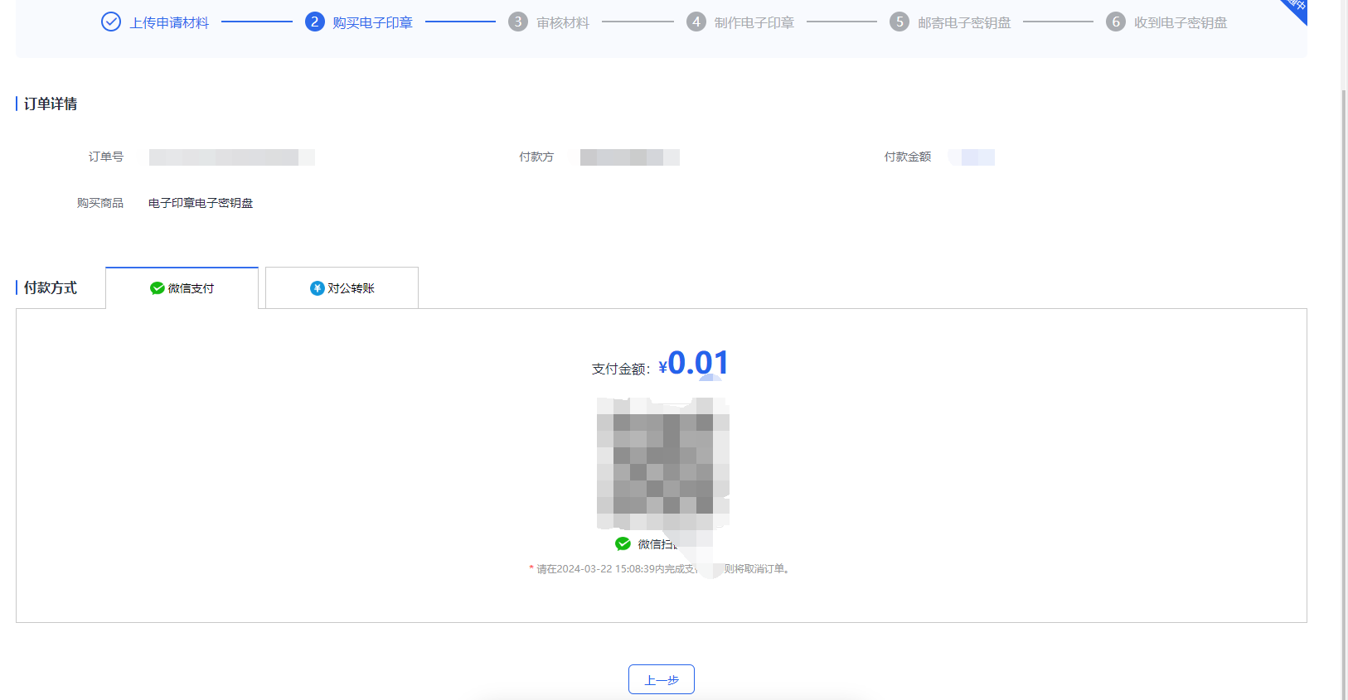Click the blurred 付款方 value

630,157
